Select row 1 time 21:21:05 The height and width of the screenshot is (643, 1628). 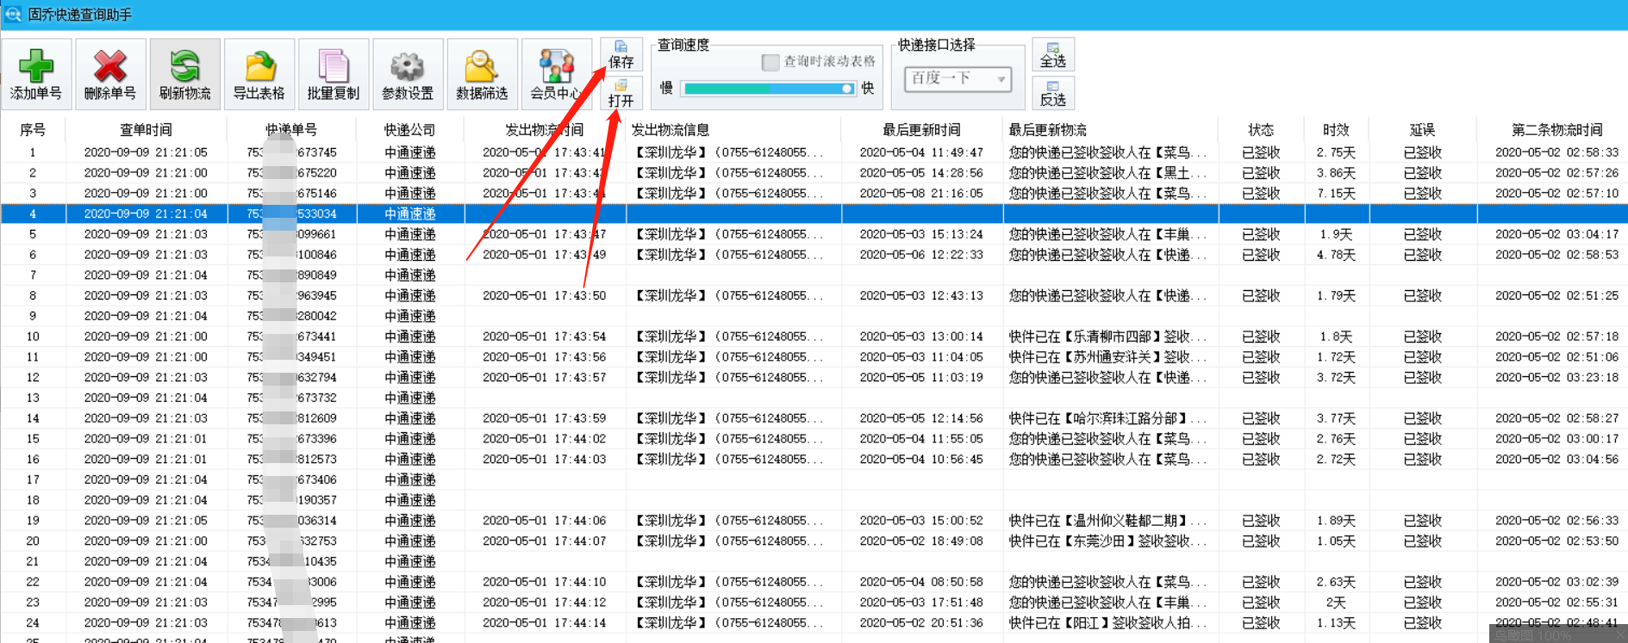(146, 152)
